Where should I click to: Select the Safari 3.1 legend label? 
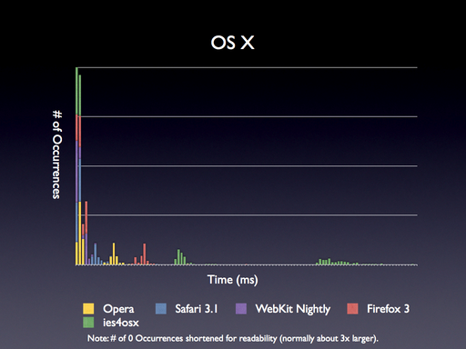coord(197,309)
